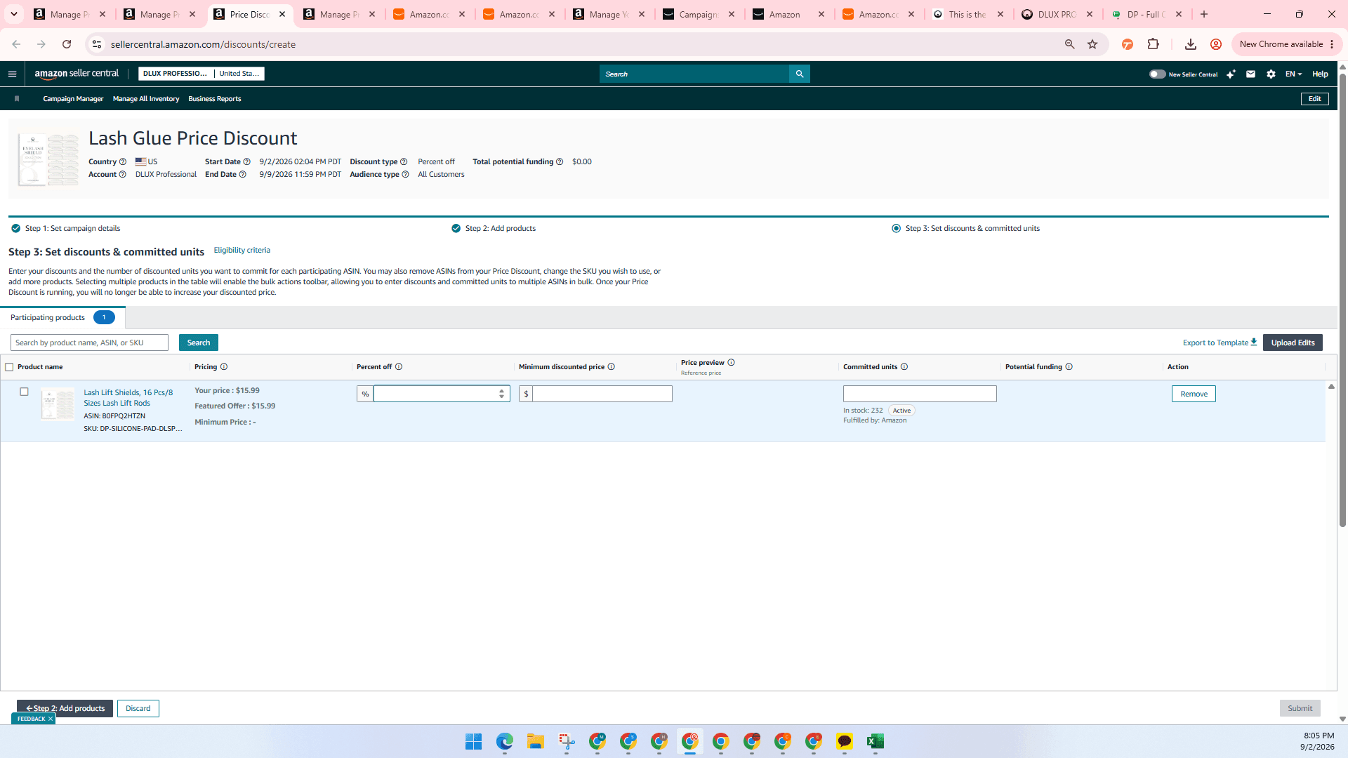Click the Minimum discounted price info icon
The width and height of the screenshot is (1348, 758).
point(612,367)
